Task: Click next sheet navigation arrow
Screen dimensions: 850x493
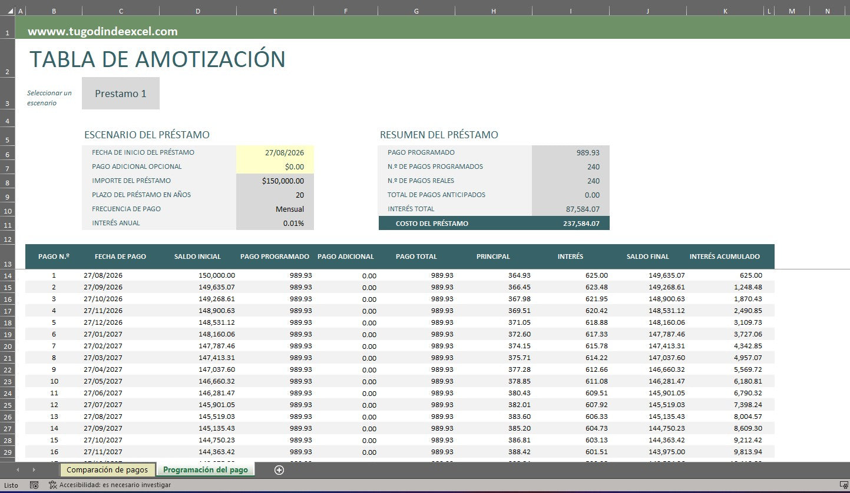Action: tap(34, 469)
